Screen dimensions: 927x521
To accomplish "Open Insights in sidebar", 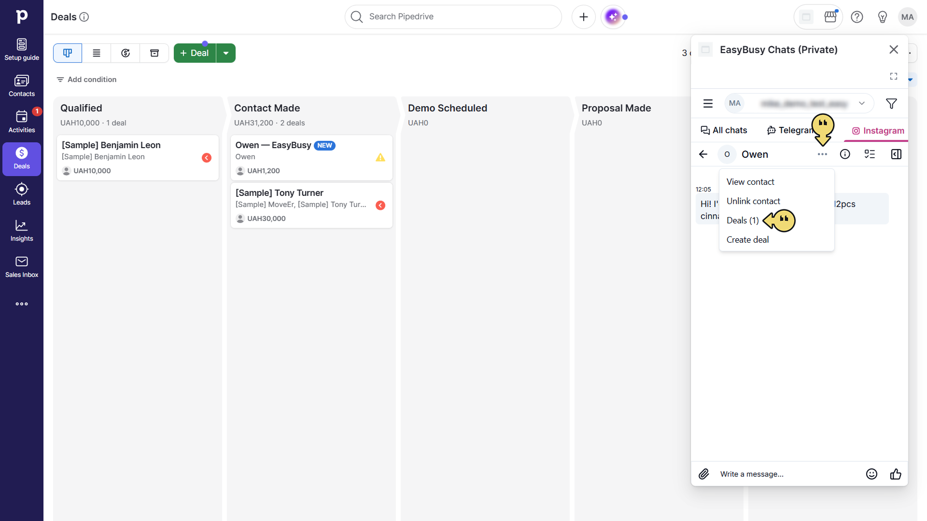I will coord(22,231).
